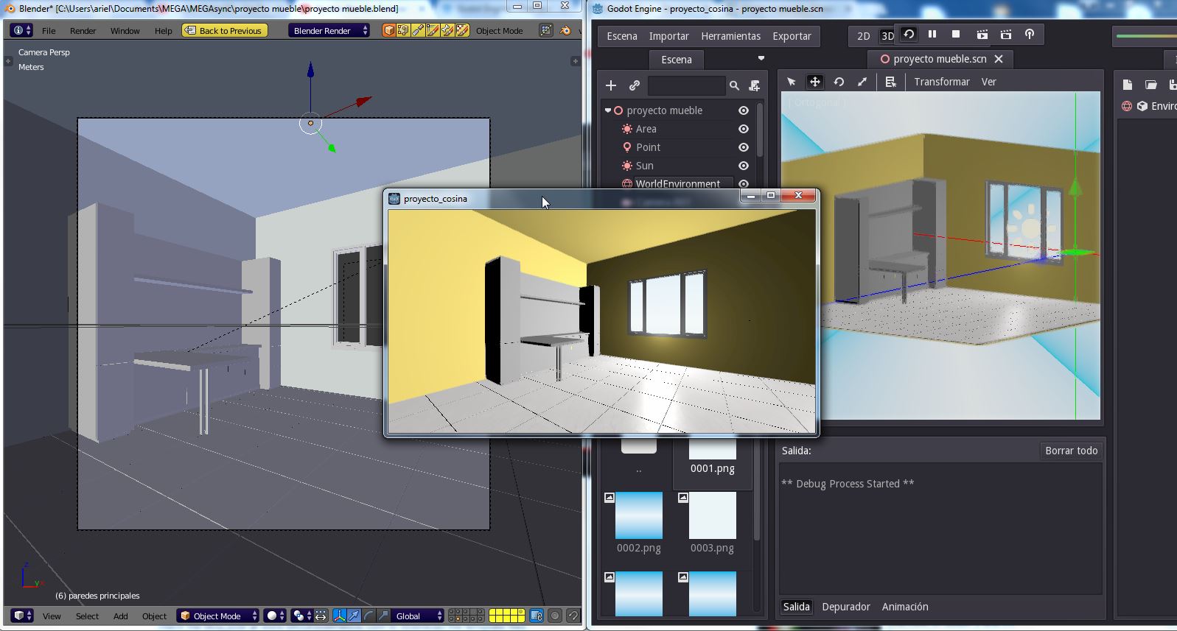The height and width of the screenshot is (631, 1177).
Task: Switch Godot editor to 3D mode
Action: coord(887,36)
